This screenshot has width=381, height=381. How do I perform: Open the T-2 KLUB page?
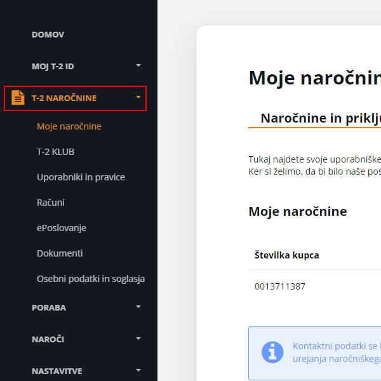tap(56, 152)
